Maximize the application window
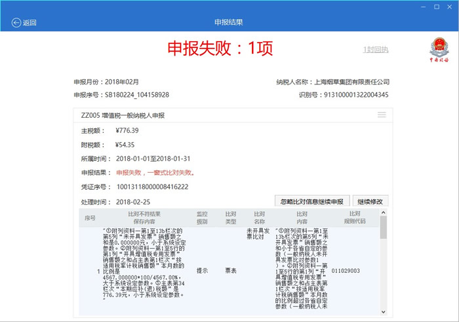The image size is (459, 322). (x=437, y=7)
